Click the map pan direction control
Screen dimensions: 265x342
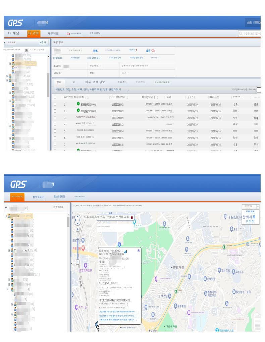[77, 220]
